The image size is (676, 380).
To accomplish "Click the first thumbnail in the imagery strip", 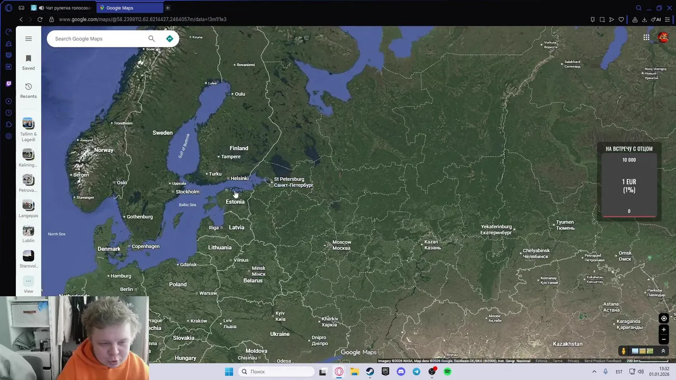I will click(x=635, y=351).
